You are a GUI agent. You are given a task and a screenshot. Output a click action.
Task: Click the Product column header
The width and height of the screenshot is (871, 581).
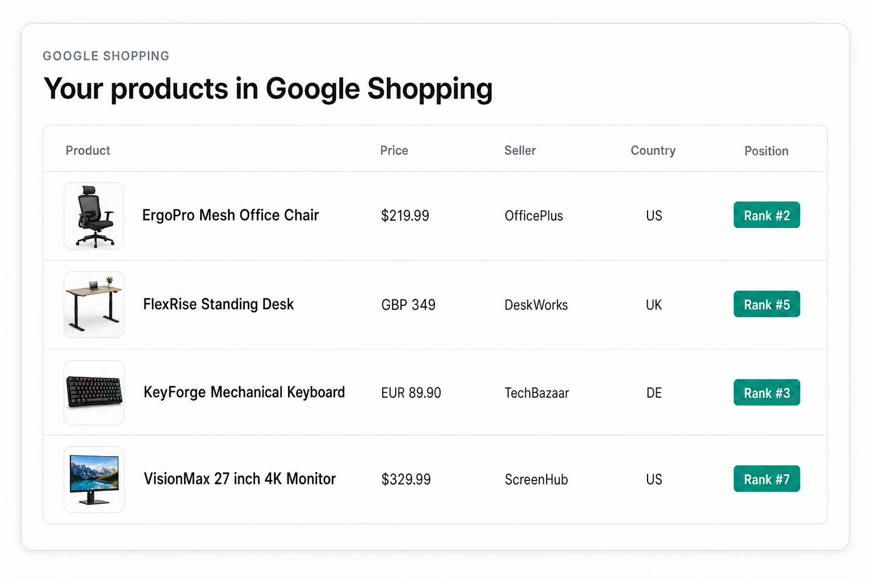(x=88, y=150)
